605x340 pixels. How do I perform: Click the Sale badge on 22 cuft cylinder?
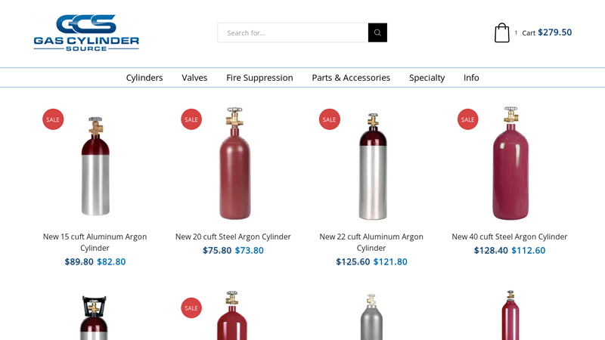(x=330, y=119)
